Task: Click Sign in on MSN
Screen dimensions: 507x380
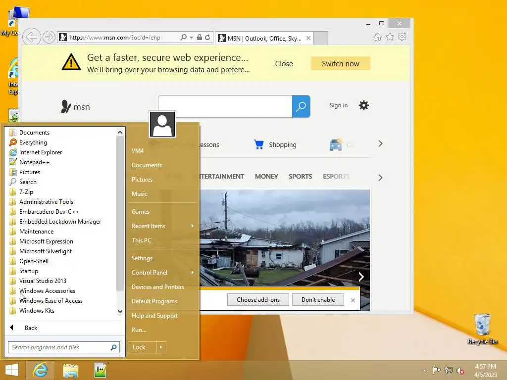Action: click(339, 105)
